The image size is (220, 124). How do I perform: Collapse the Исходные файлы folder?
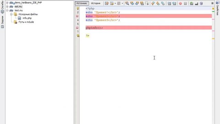[x=11, y=14]
